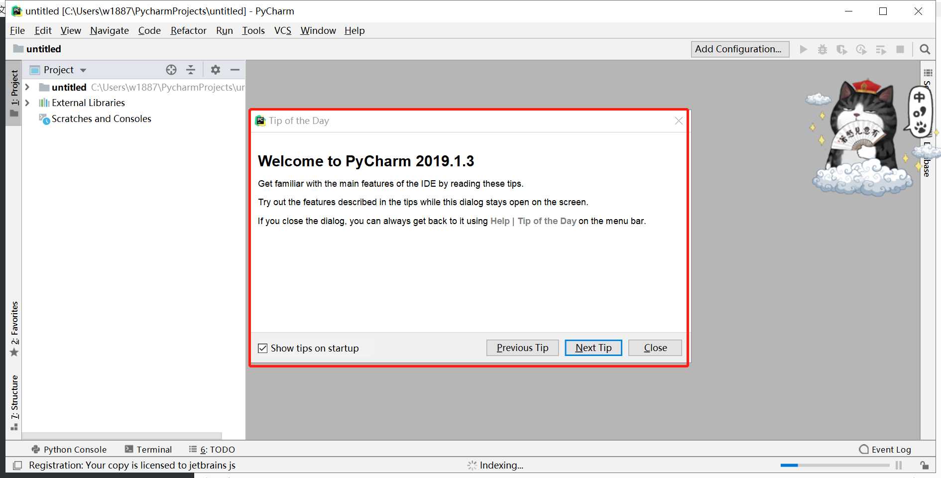Toggle Show tips on startup checkbox

[x=263, y=348]
